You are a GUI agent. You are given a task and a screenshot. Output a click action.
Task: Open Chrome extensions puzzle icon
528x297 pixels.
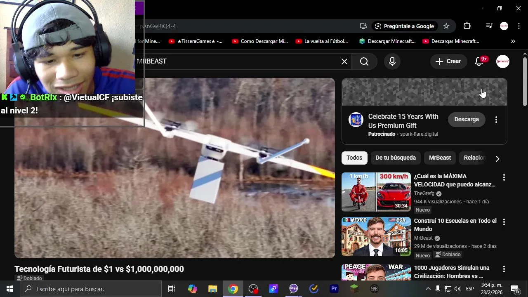[x=467, y=26]
